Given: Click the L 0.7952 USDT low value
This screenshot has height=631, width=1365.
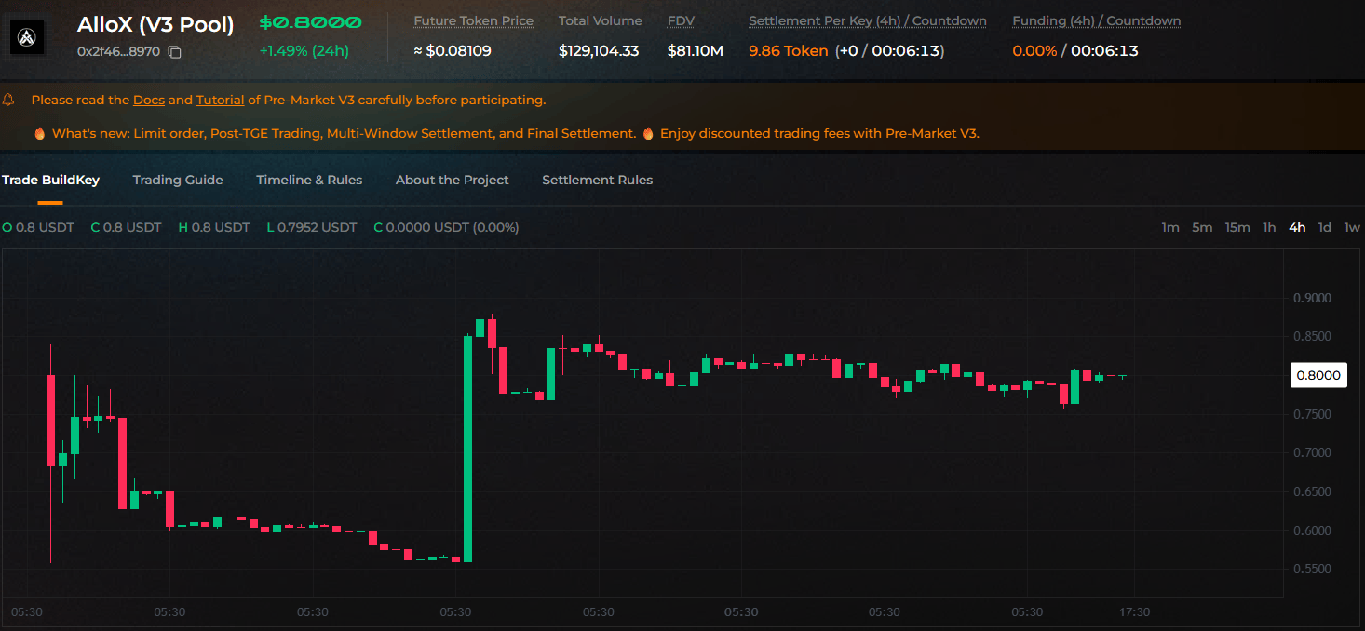Looking at the screenshot, I should point(312,227).
